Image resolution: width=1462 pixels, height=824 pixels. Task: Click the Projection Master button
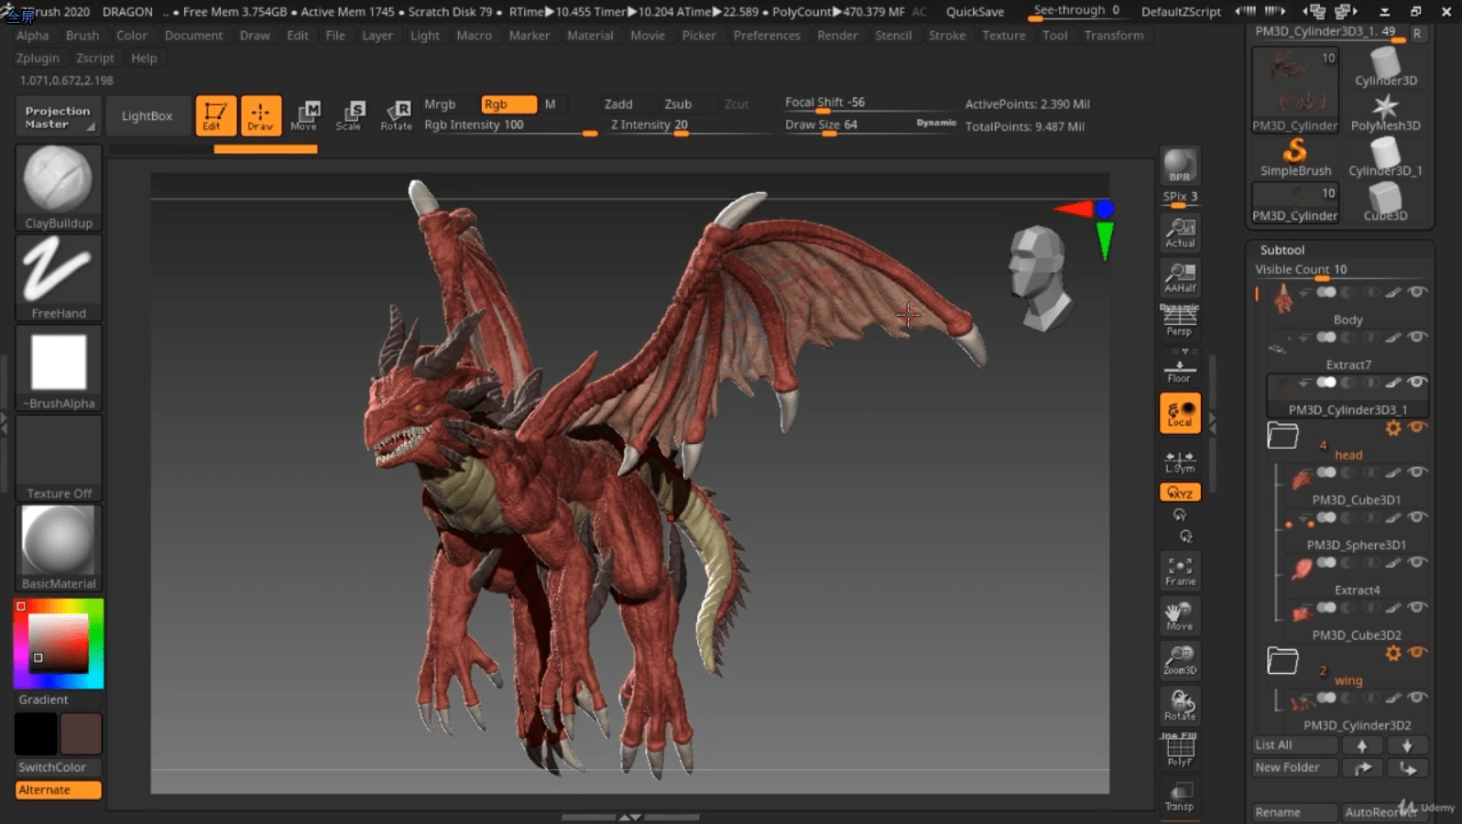click(58, 116)
